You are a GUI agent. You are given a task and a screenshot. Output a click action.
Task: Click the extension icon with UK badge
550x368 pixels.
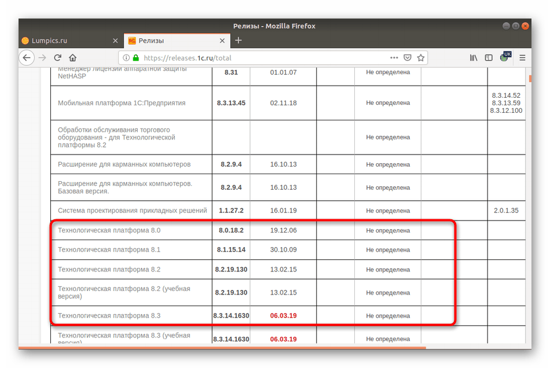click(x=505, y=57)
